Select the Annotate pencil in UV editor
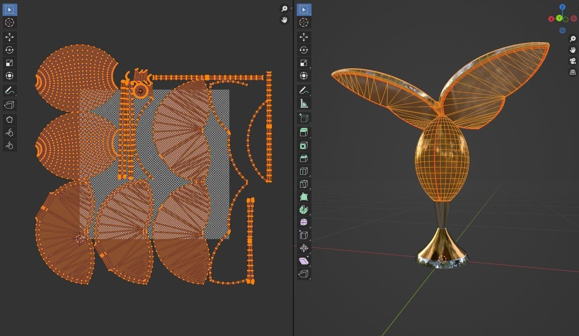Image resolution: width=579 pixels, height=336 pixels. 10,90
